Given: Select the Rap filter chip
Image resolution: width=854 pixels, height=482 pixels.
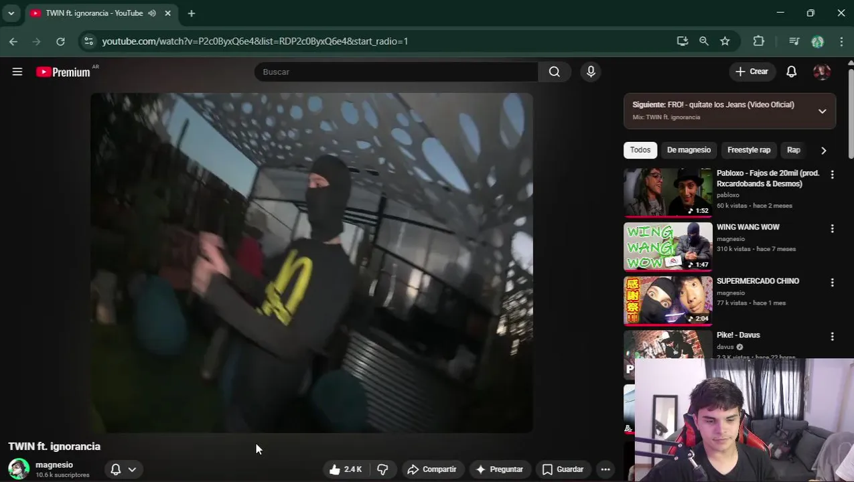Looking at the screenshot, I should coord(794,150).
